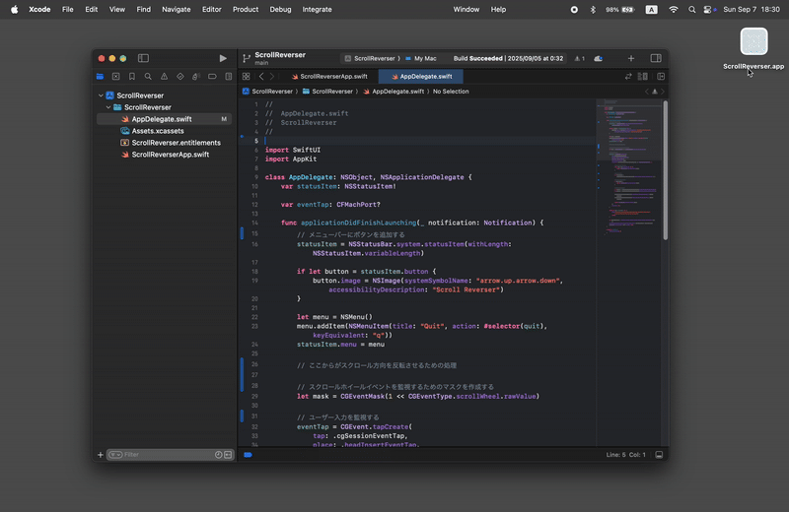Toggle the source-control status filter icon
The width and height of the screenshot is (789, 512).
228,455
